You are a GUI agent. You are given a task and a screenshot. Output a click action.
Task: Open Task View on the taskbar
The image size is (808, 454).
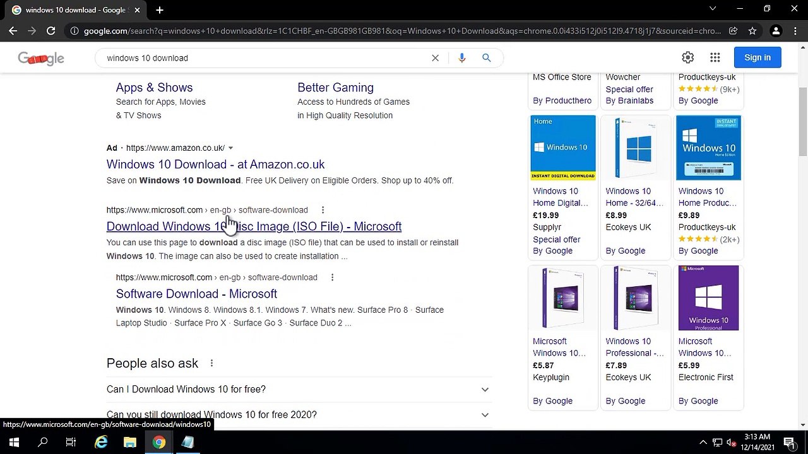71,442
